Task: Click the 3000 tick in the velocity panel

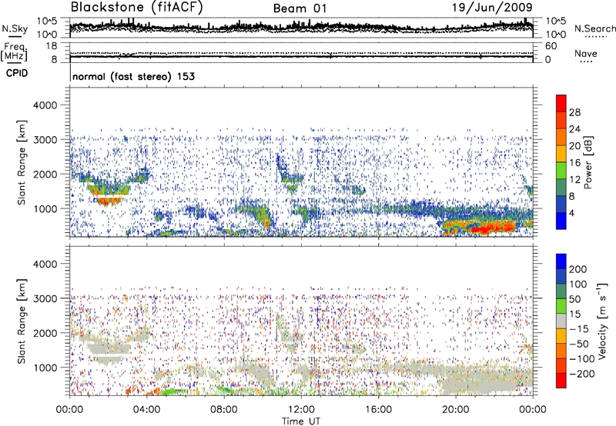Action: (x=45, y=298)
